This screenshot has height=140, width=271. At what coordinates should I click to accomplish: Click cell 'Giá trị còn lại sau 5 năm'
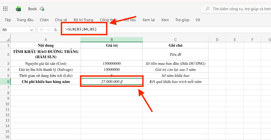(176, 69)
